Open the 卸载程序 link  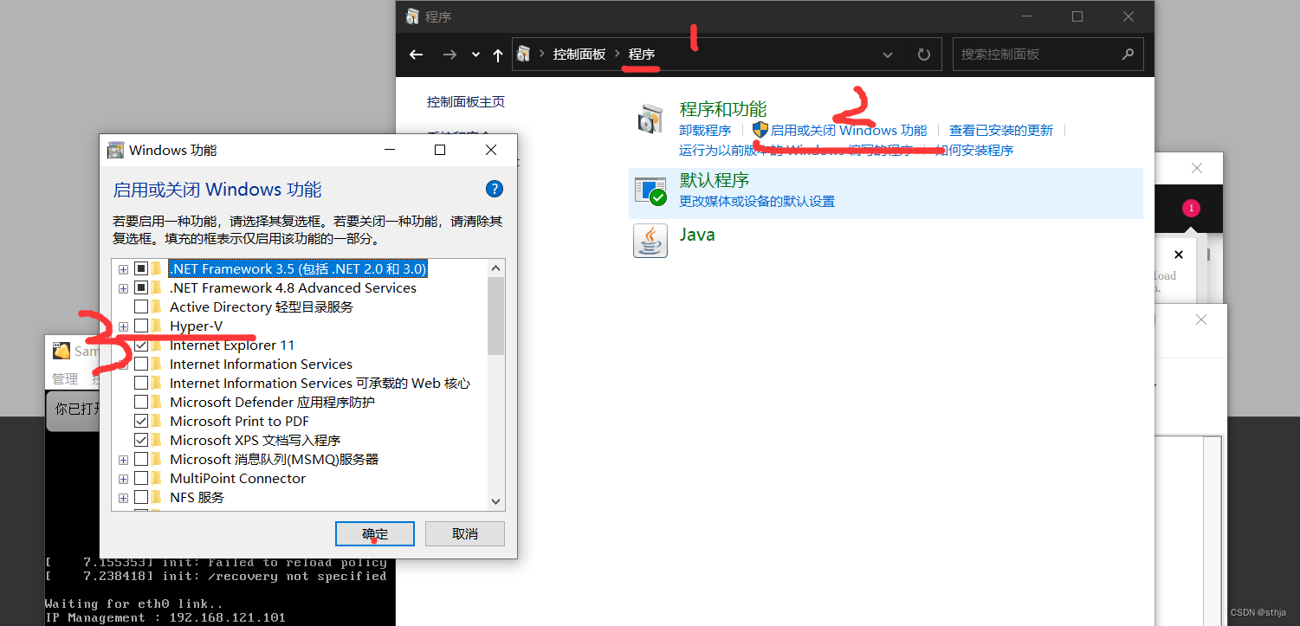point(705,130)
